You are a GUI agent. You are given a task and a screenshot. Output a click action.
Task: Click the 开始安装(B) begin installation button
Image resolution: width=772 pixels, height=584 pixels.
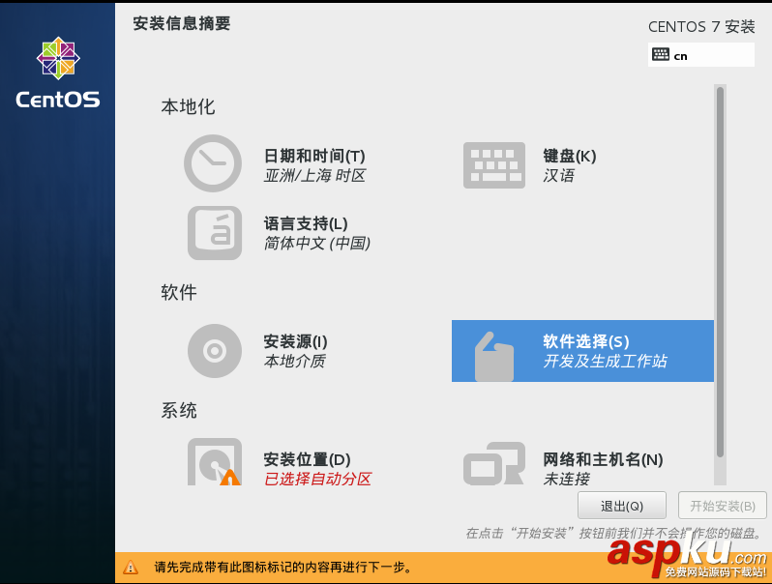723,506
